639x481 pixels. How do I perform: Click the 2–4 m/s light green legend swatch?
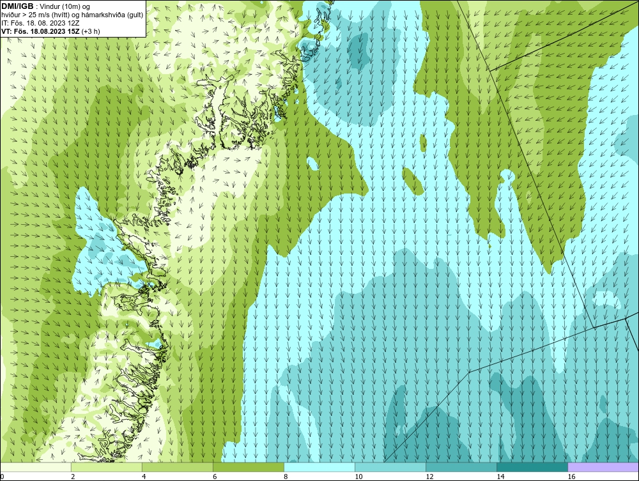click(x=107, y=467)
